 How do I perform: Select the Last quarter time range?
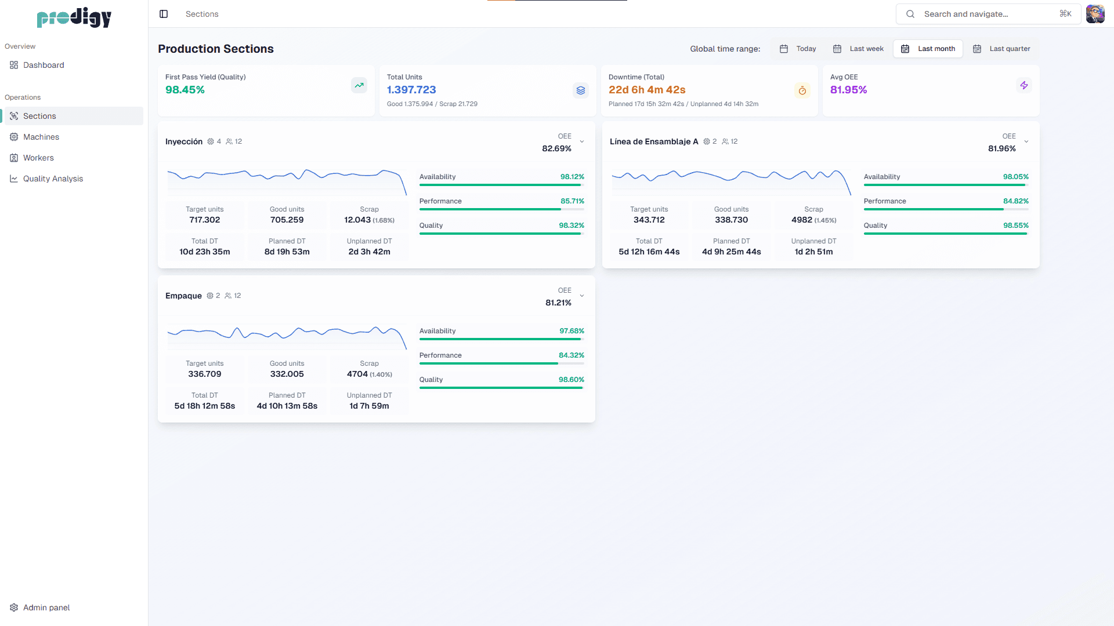(x=1001, y=49)
